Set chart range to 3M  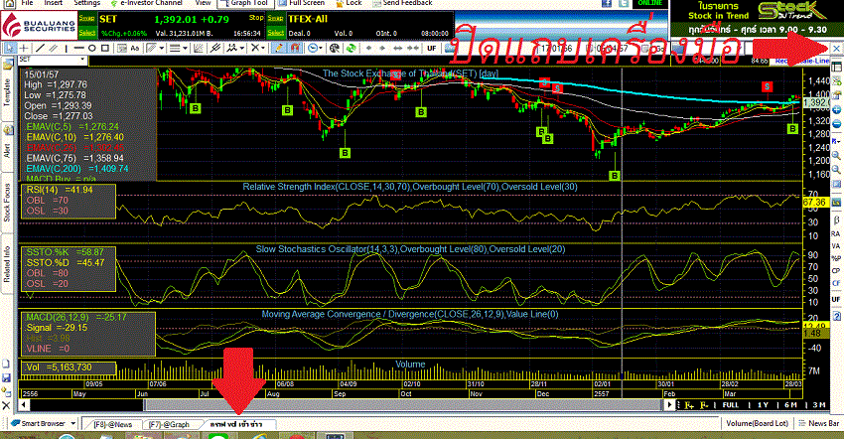coord(819,405)
